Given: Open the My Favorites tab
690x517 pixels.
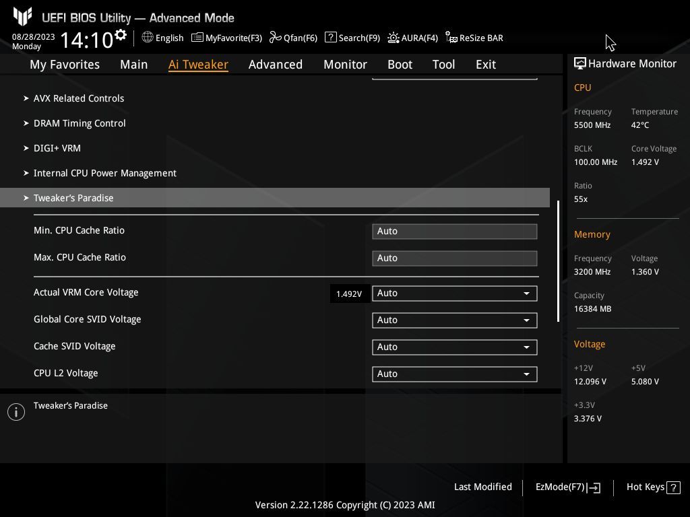Looking at the screenshot, I should [x=65, y=64].
